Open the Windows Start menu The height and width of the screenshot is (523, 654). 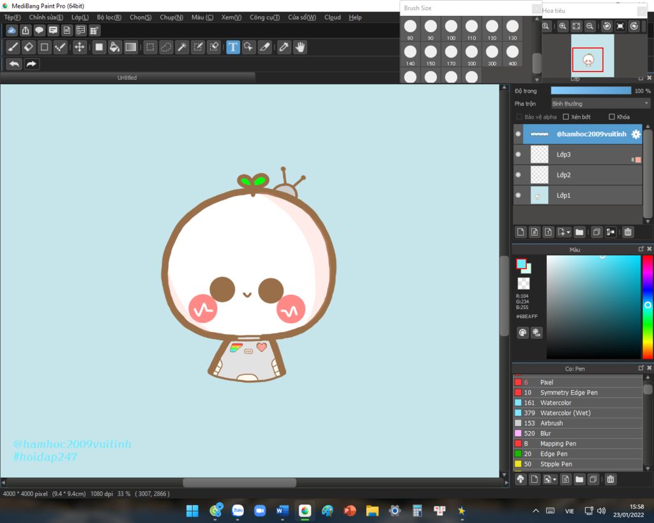coord(192,511)
